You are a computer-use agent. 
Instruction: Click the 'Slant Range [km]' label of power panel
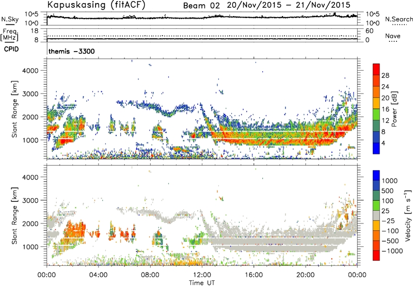[x=14, y=109]
